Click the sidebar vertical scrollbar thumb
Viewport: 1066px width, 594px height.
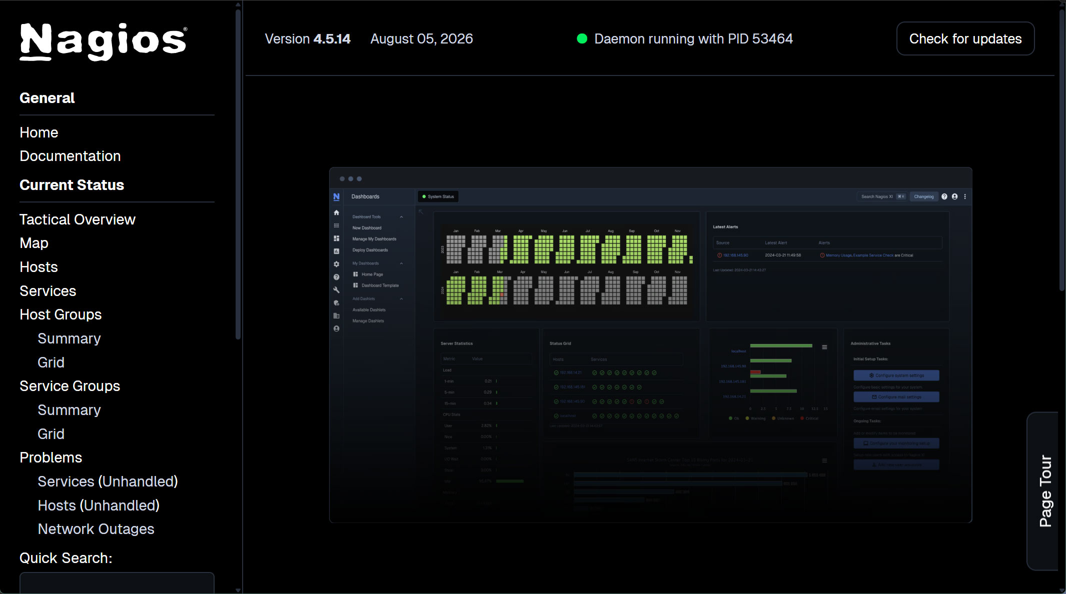click(238, 174)
